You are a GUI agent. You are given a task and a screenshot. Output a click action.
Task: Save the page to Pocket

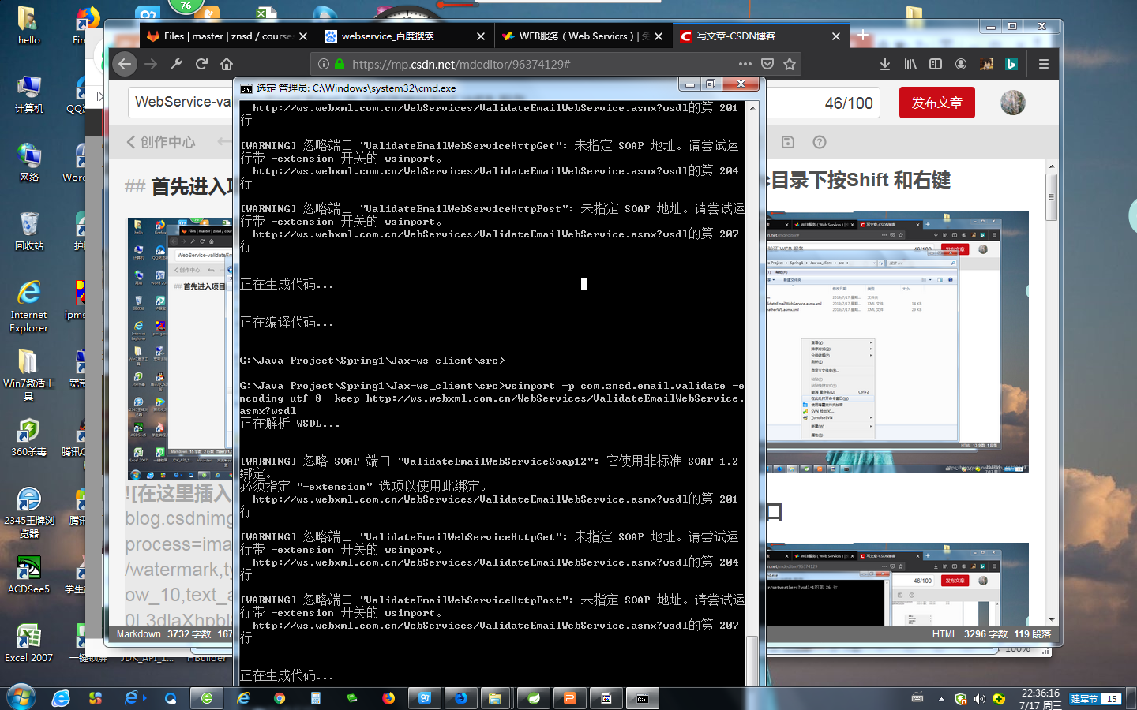[767, 64]
